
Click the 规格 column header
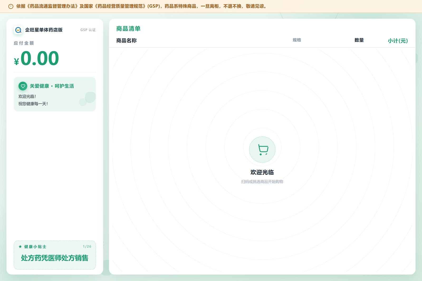[297, 40]
